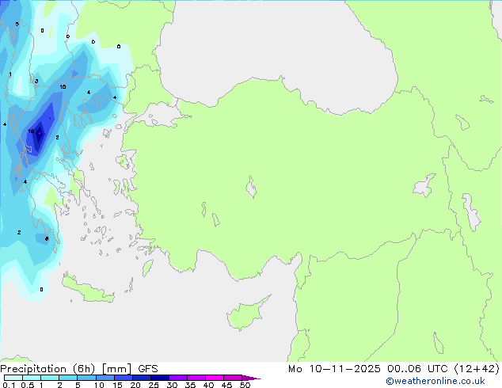This screenshot has width=502, height=388.
Task: Select the 1–2 mm legend swatch
Action: [50, 378]
